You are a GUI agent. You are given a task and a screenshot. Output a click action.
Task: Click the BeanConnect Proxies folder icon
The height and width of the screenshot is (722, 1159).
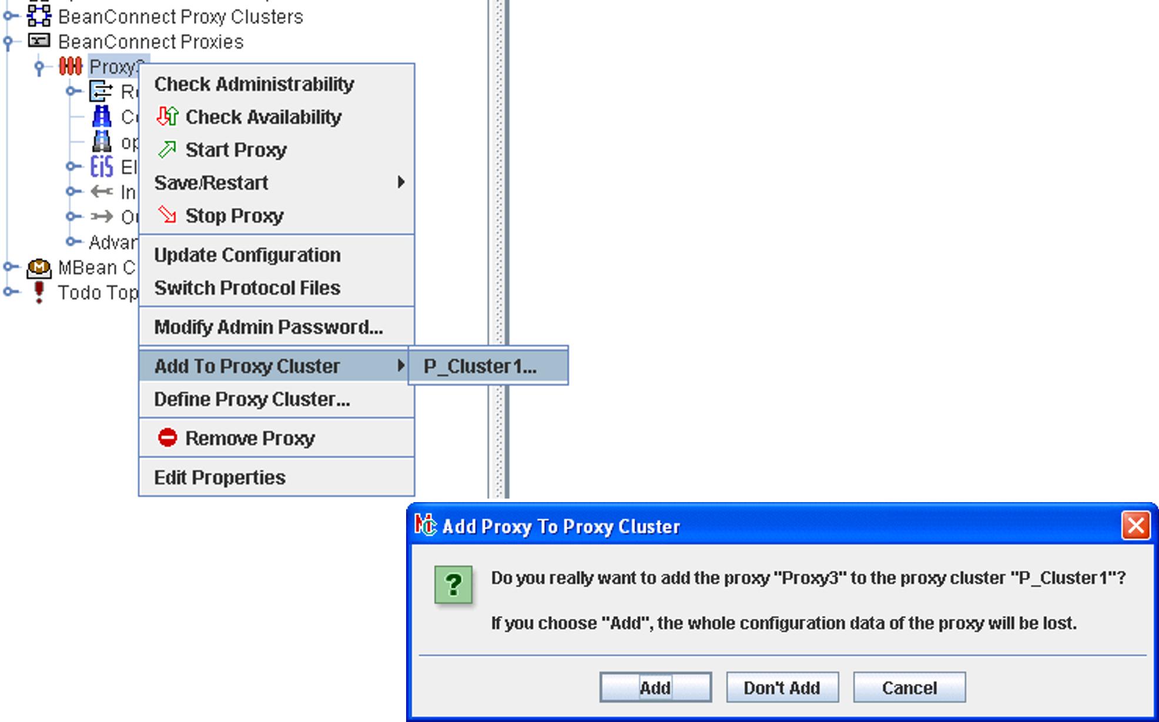(39, 41)
